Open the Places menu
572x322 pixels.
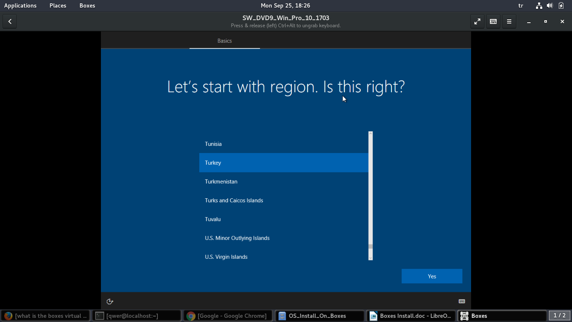click(58, 5)
